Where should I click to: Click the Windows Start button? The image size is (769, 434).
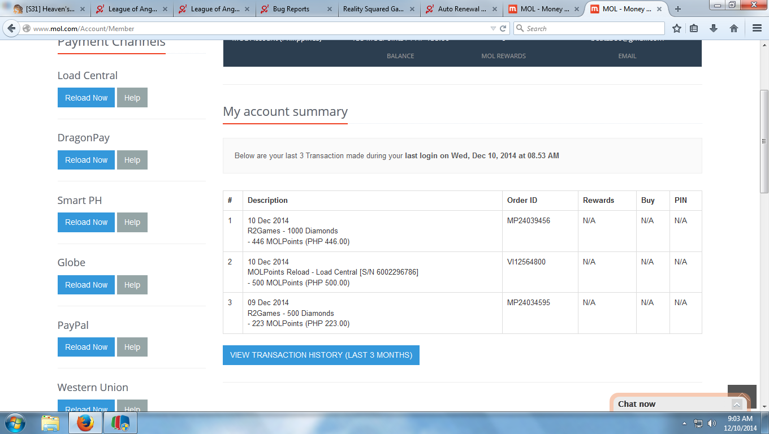point(15,423)
